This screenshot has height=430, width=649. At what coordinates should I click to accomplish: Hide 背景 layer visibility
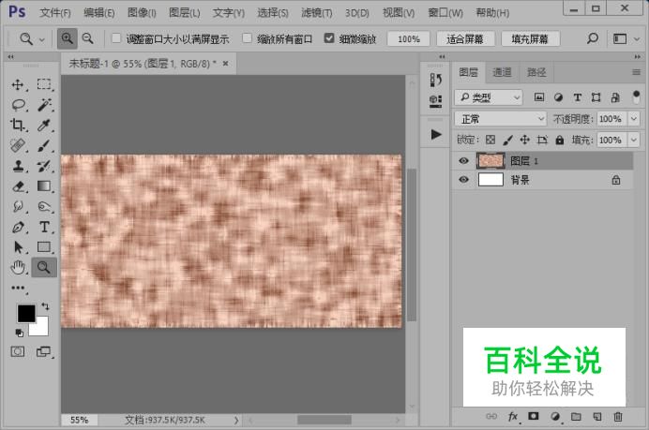point(463,180)
